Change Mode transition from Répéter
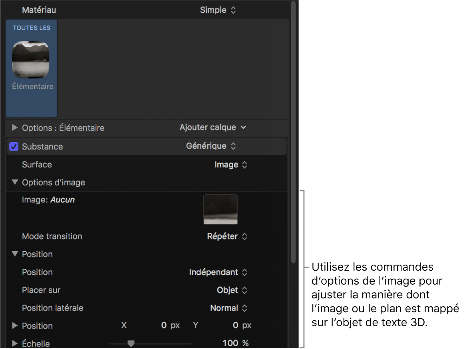465x349 pixels. [x=227, y=236]
